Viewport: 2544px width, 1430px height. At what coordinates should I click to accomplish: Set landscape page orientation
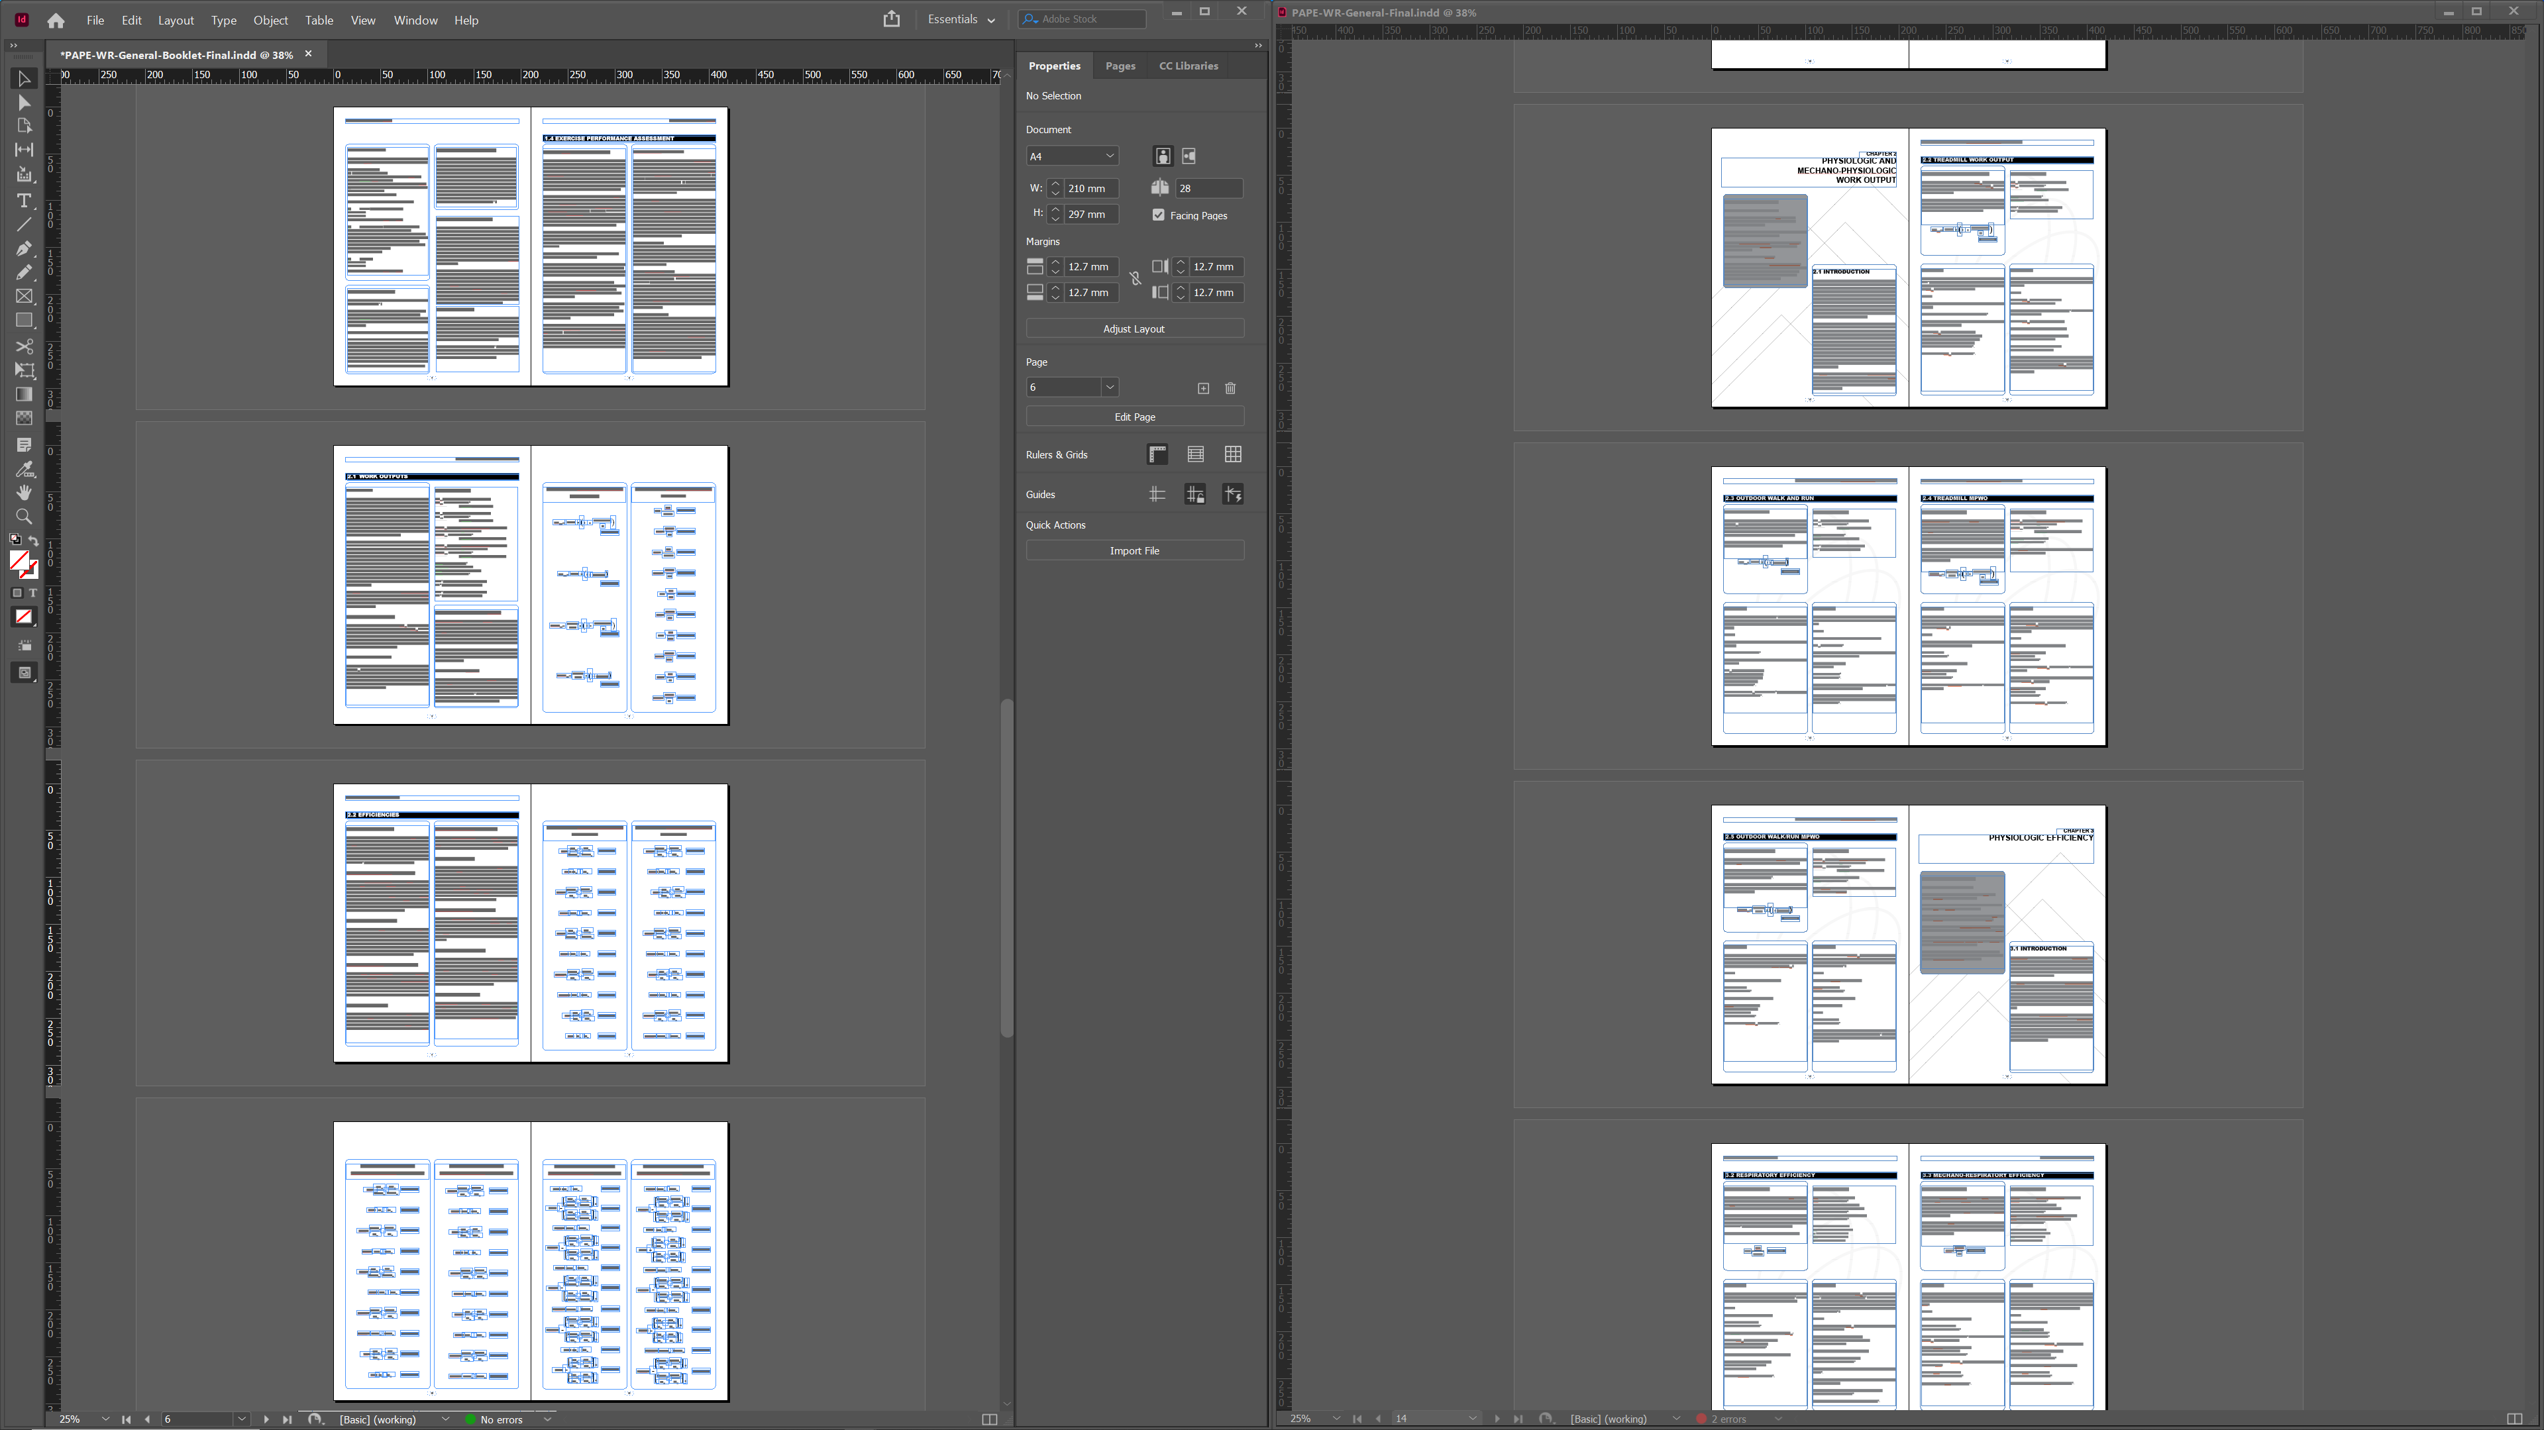(1189, 156)
